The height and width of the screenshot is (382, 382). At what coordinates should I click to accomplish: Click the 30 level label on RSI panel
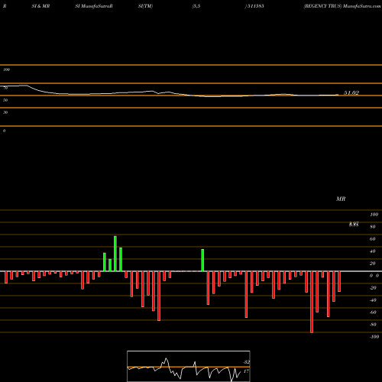tap(5, 112)
